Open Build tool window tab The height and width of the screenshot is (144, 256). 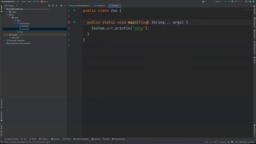click(106, 139)
